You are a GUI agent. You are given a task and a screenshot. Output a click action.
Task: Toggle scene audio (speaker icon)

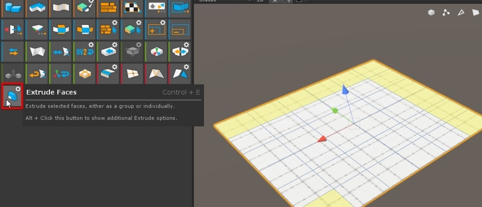click(287, 1)
